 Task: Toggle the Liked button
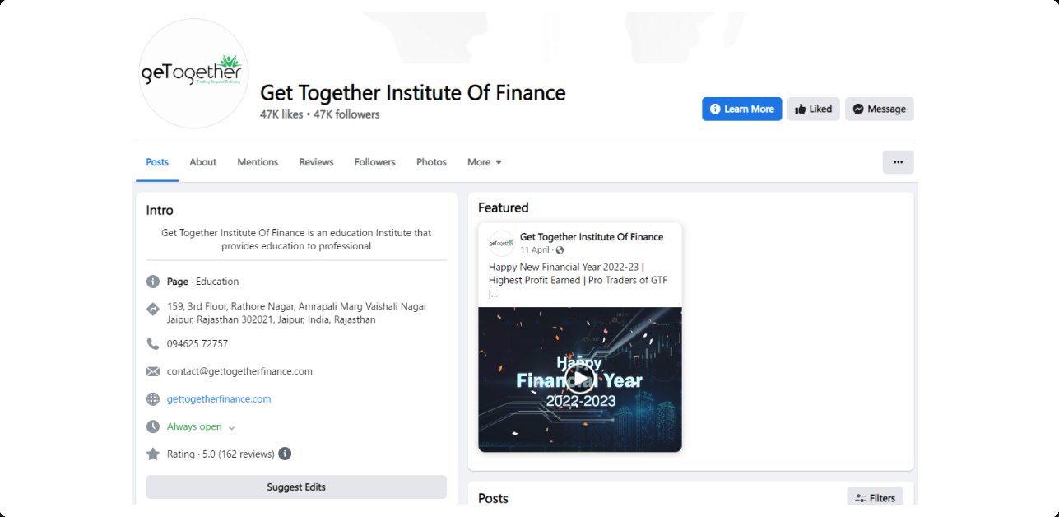[813, 109]
